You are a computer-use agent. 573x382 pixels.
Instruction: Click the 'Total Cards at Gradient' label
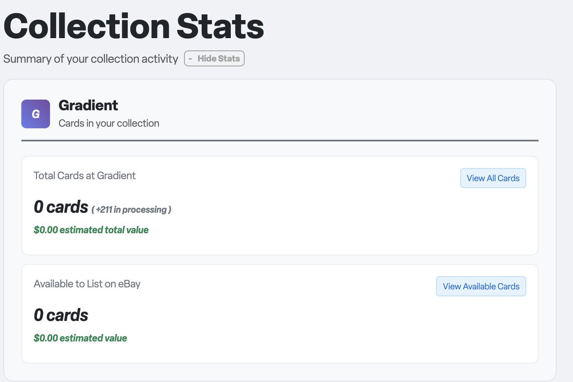(85, 176)
